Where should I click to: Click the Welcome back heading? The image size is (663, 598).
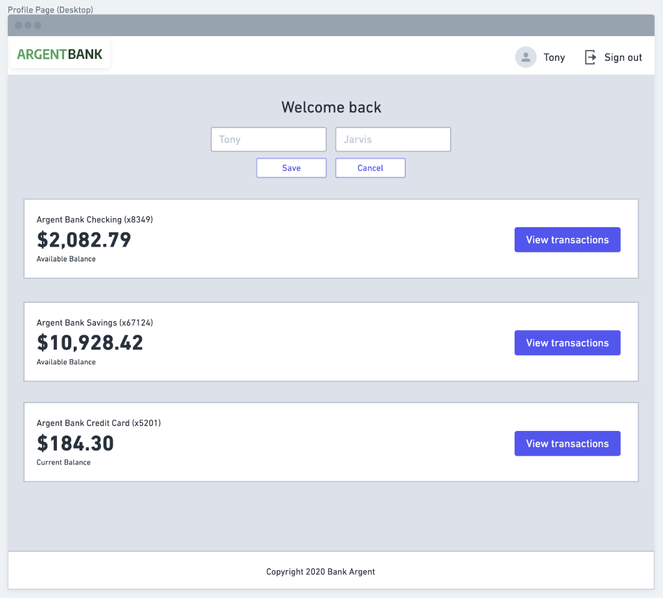coord(331,107)
